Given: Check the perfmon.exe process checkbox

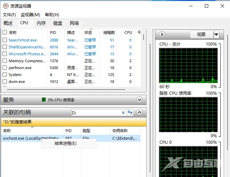Looking at the screenshot, I should point(5,68).
